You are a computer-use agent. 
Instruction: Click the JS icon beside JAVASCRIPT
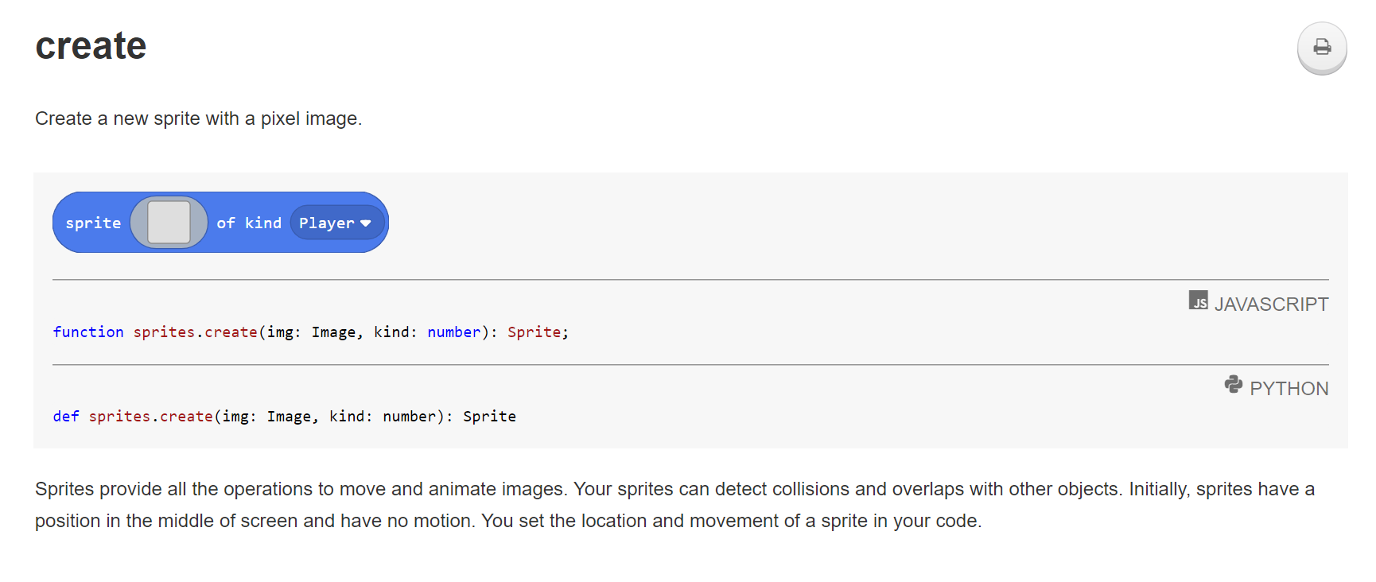click(1198, 301)
